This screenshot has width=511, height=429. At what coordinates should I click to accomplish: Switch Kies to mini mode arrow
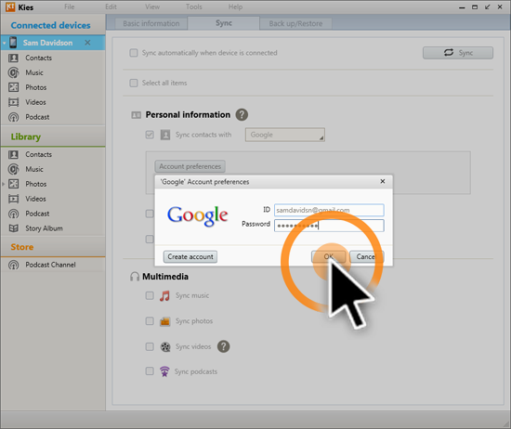[487, 6]
